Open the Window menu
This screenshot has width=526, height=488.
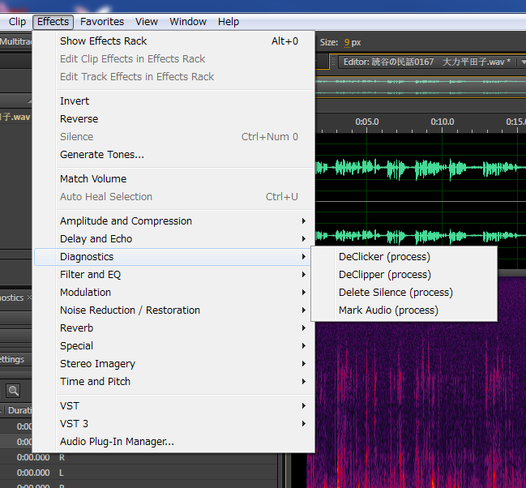point(188,22)
